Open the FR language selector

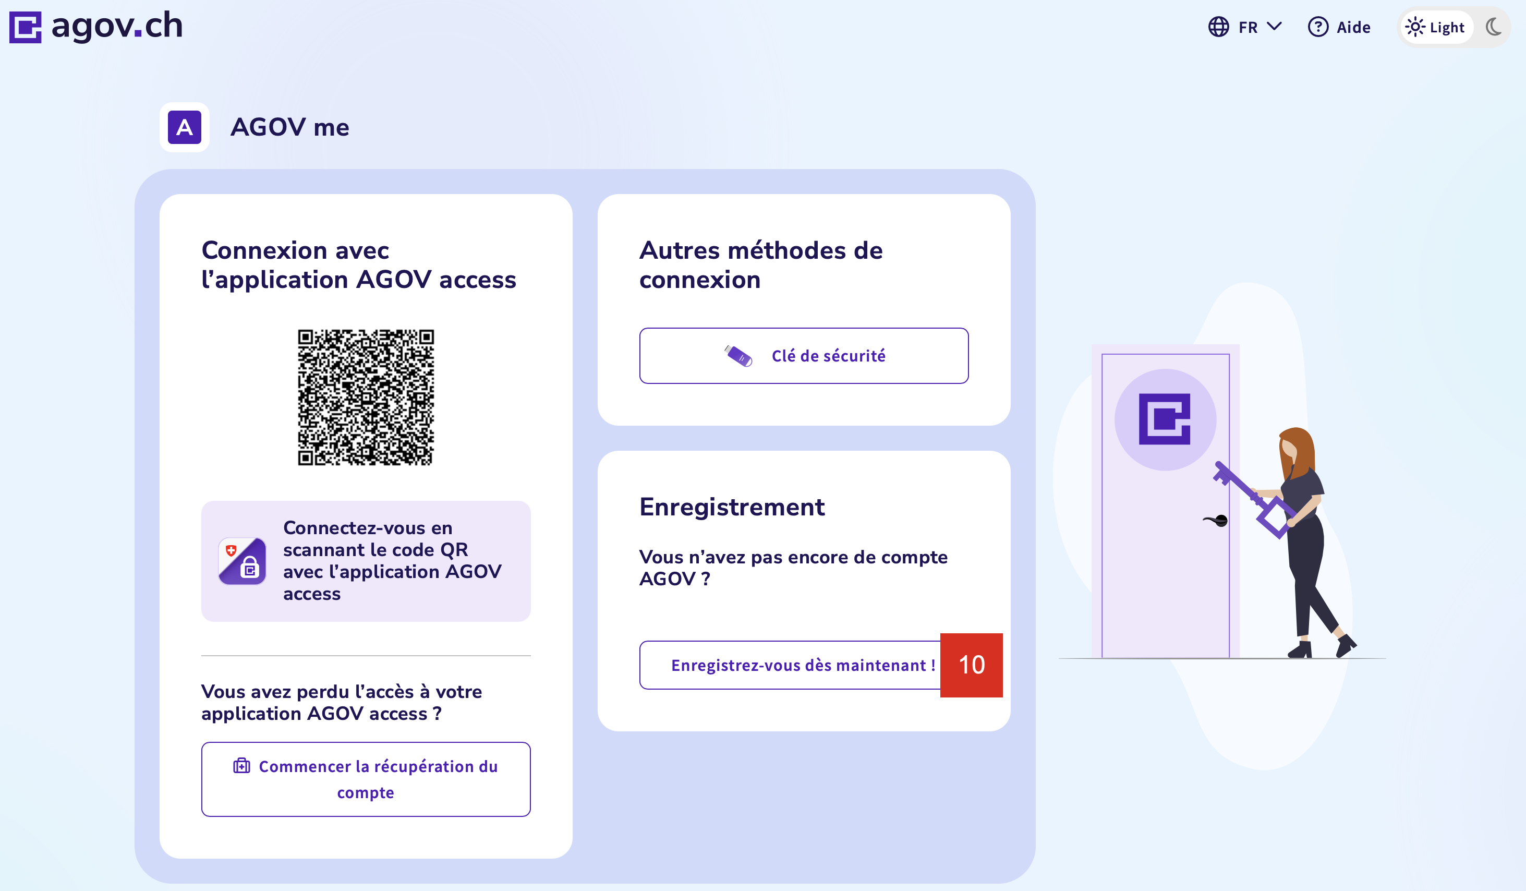coord(1248,27)
